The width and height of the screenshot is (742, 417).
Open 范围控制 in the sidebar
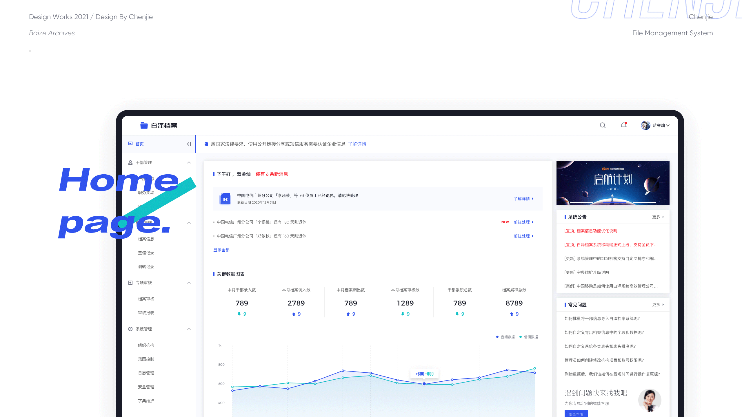click(x=146, y=359)
